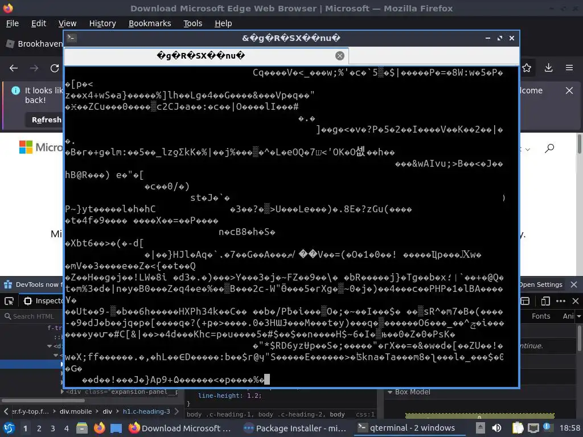Open the Firefox downloads panel
The image size is (583, 437).
tap(548, 68)
